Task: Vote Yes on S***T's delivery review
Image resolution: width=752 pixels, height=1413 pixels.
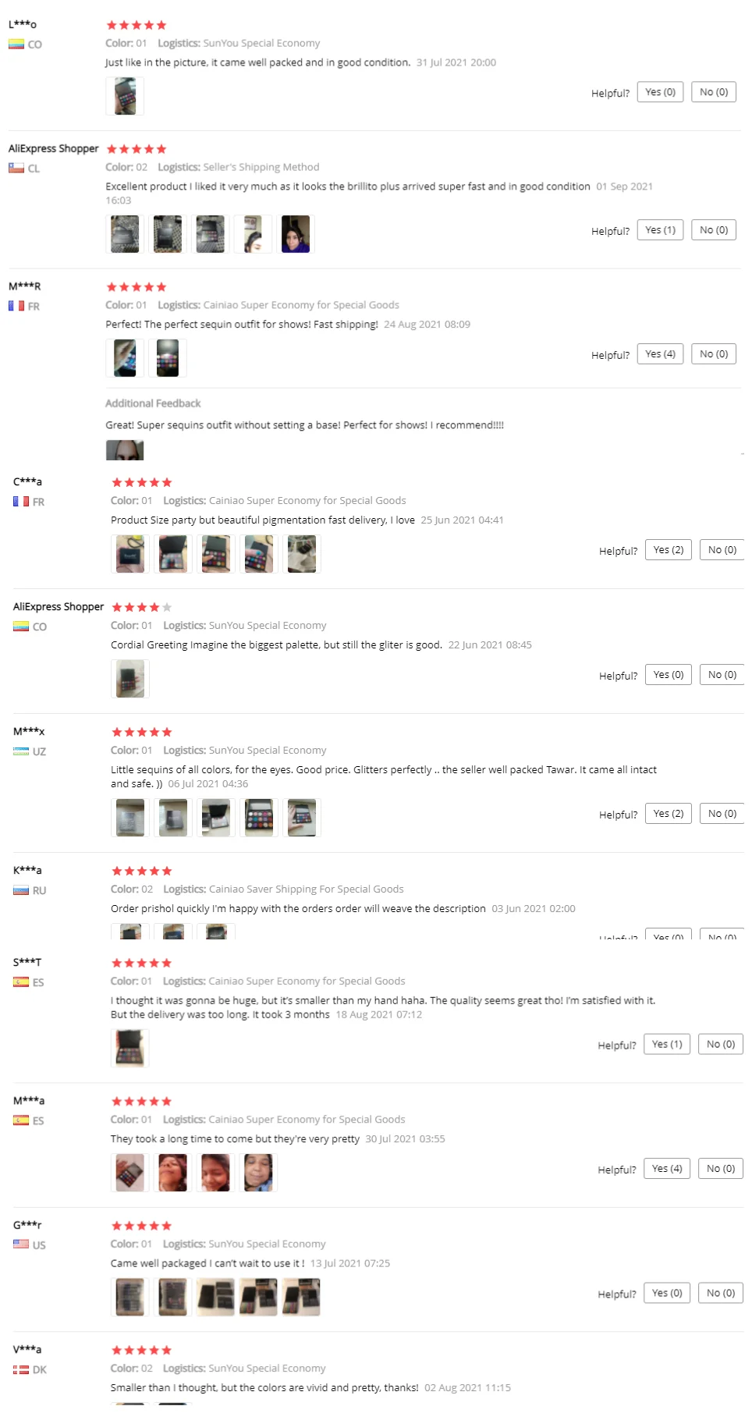Action: click(x=666, y=1044)
